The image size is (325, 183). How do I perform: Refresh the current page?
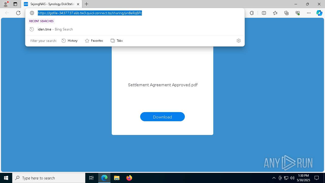pos(18,13)
